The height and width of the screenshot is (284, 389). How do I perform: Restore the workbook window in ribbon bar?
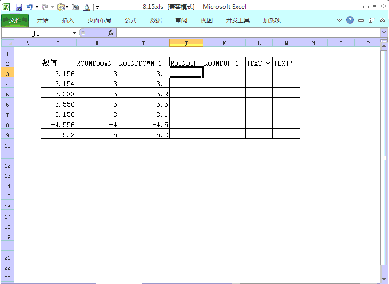371,20
